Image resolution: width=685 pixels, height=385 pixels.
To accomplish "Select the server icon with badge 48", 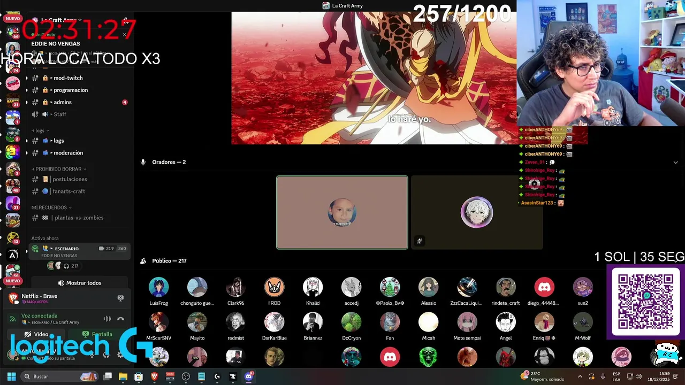I will [x=13, y=186].
